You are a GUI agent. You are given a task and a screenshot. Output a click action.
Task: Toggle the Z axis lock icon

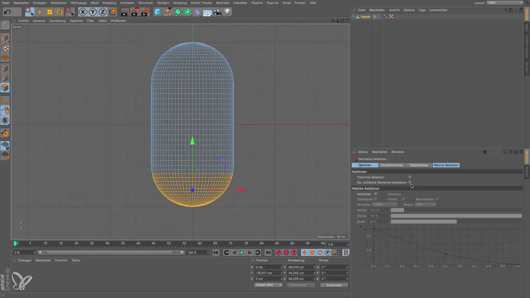pyautogui.click(x=103, y=12)
